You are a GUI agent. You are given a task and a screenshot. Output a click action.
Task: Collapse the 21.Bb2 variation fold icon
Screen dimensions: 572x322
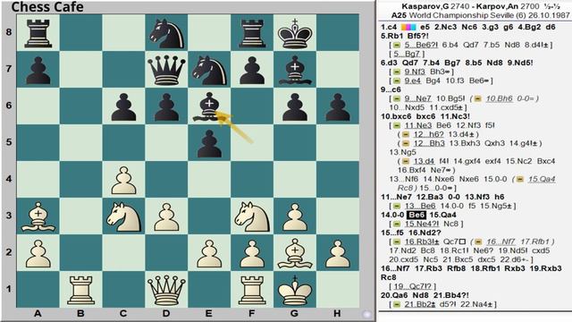397,304
